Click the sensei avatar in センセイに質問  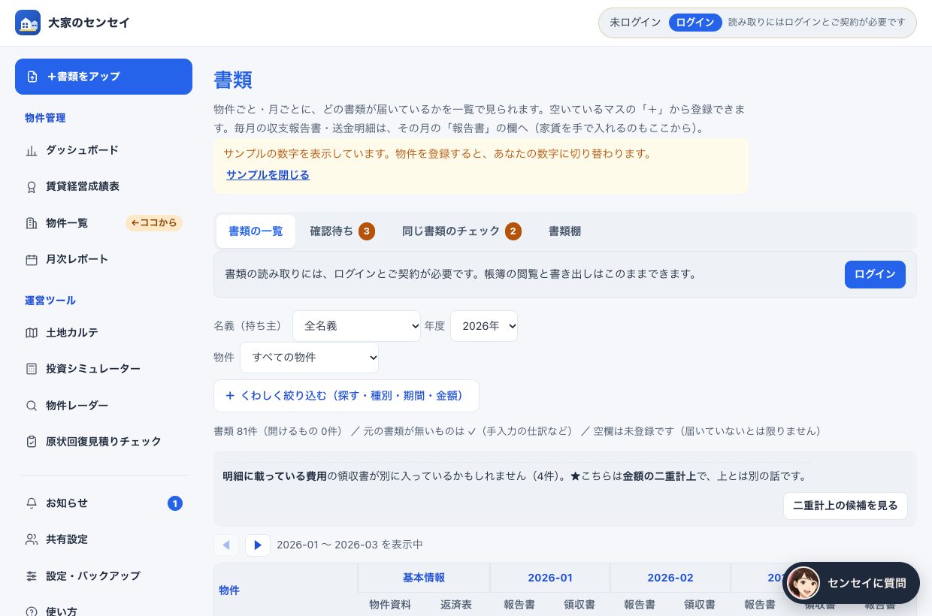803,583
